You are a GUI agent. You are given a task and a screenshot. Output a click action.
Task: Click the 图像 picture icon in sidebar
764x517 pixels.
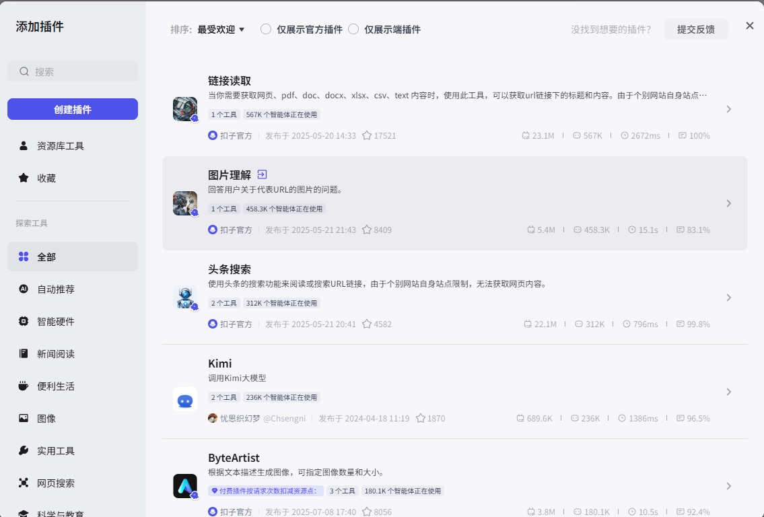click(x=24, y=418)
